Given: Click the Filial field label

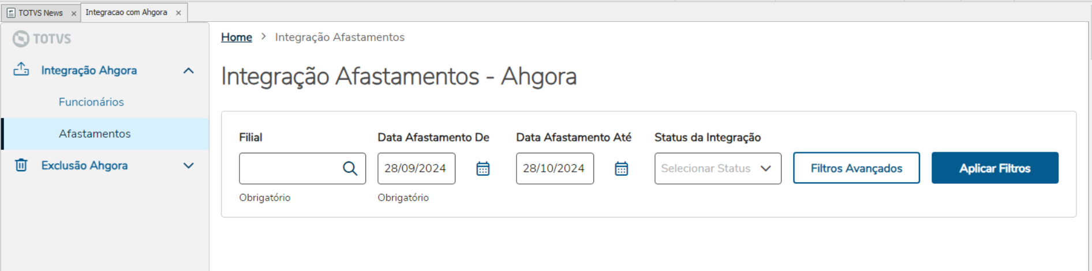Looking at the screenshot, I should point(250,137).
